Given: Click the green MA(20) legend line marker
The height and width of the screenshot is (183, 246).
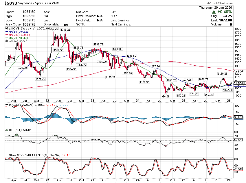Looking at the screenshot, I should point(7,38).
